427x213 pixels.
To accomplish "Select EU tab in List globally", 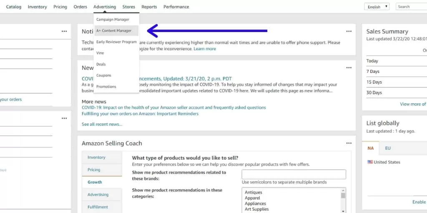I will pos(388,149).
